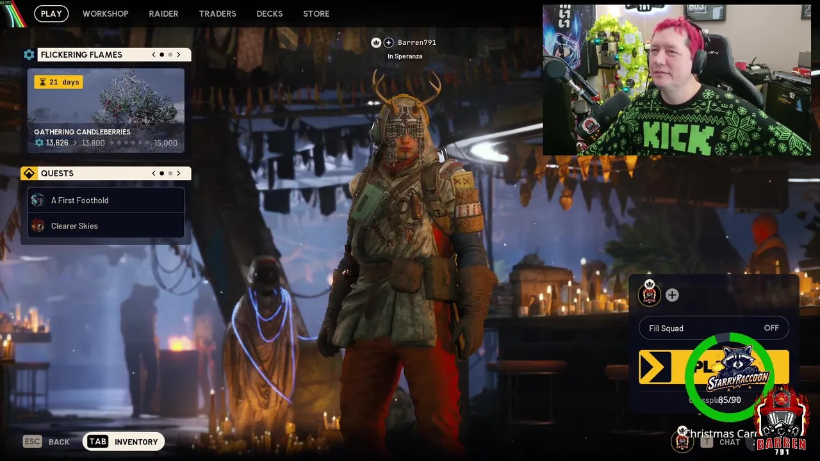Click the ESC Back button
Screen dimensions: 820x461
coord(46,442)
